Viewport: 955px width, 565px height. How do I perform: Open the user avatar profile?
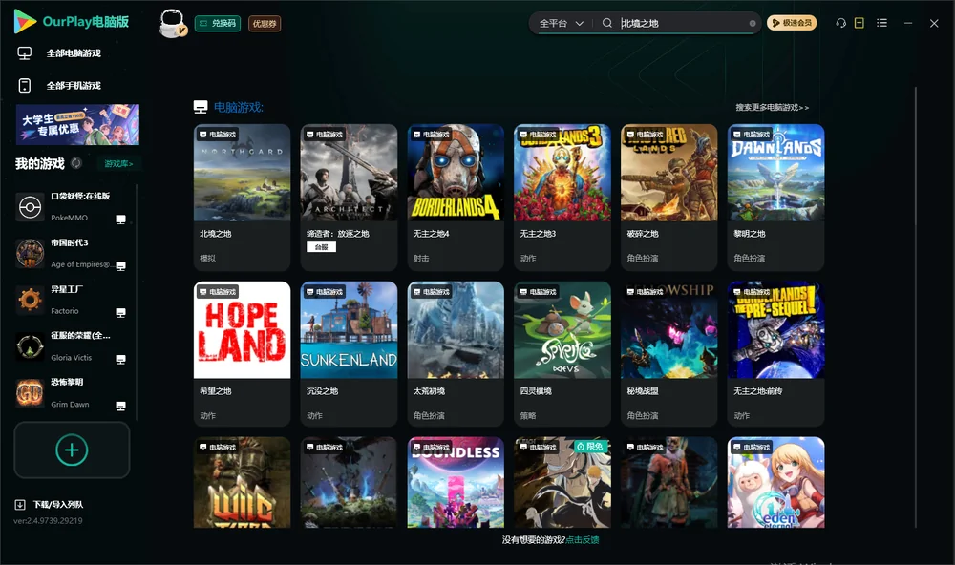172,23
